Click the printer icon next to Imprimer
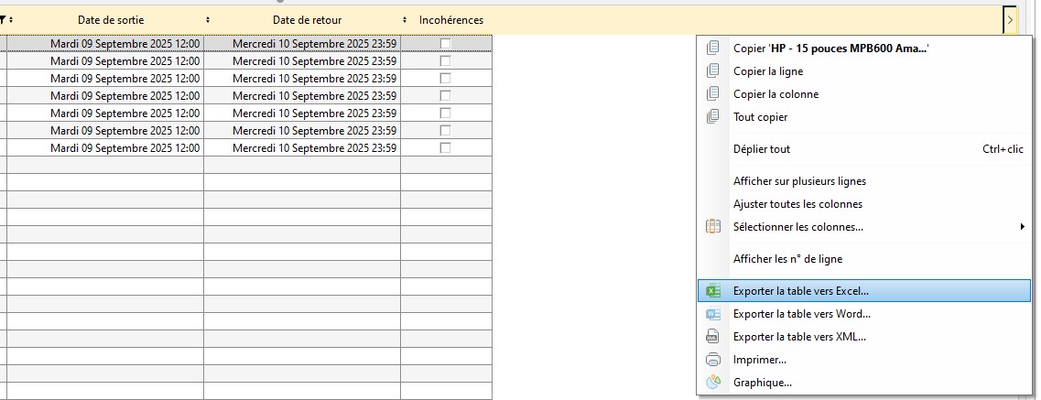Screen dimensions: 1041x400 (x=713, y=360)
